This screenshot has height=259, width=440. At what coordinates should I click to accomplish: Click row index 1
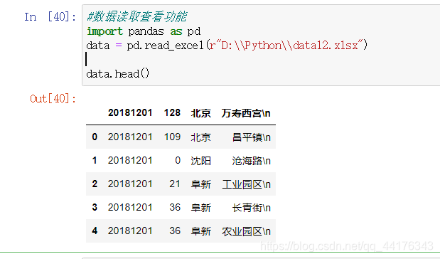[95, 160]
